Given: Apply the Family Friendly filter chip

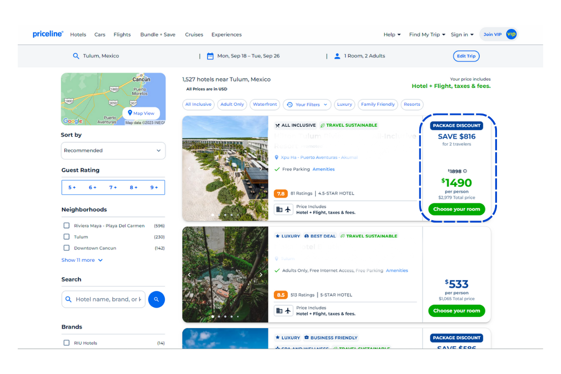Looking at the screenshot, I should pyautogui.click(x=378, y=104).
